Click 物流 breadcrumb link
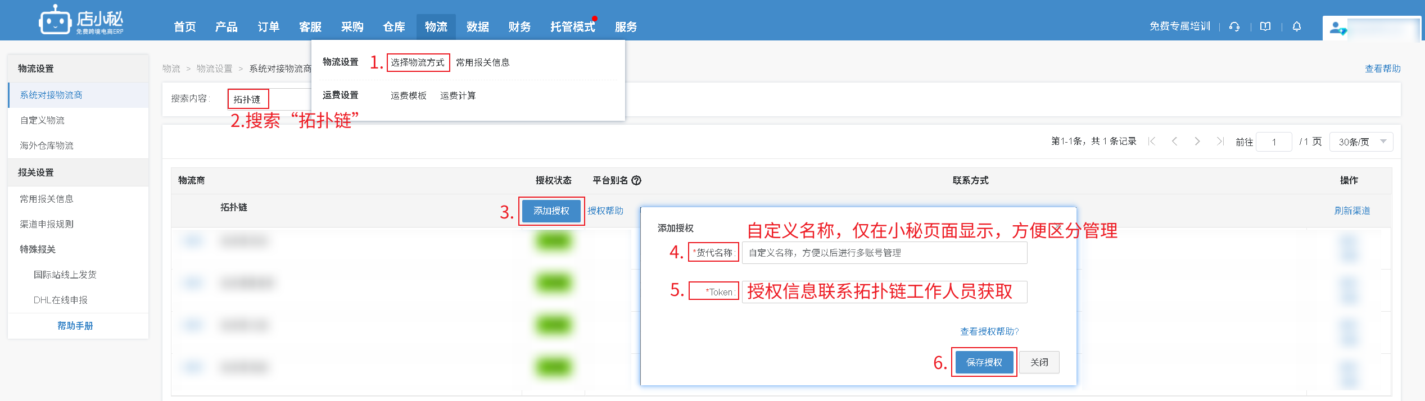 171,69
